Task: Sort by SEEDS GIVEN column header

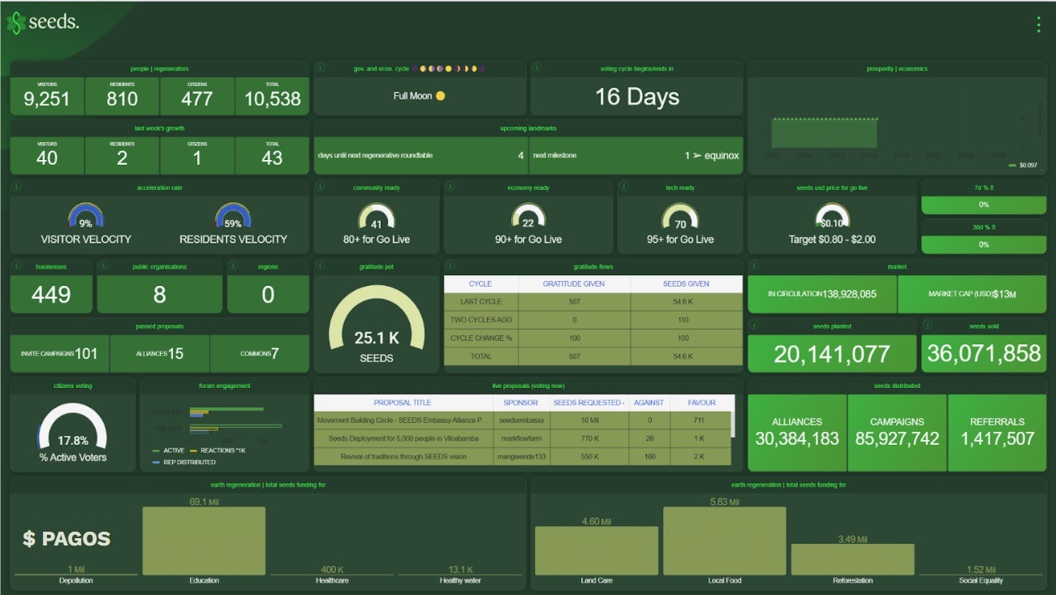Action: (686, 284)
